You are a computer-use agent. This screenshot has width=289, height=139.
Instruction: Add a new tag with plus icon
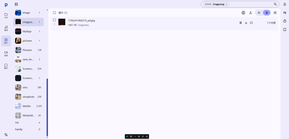tap(39, 123)
